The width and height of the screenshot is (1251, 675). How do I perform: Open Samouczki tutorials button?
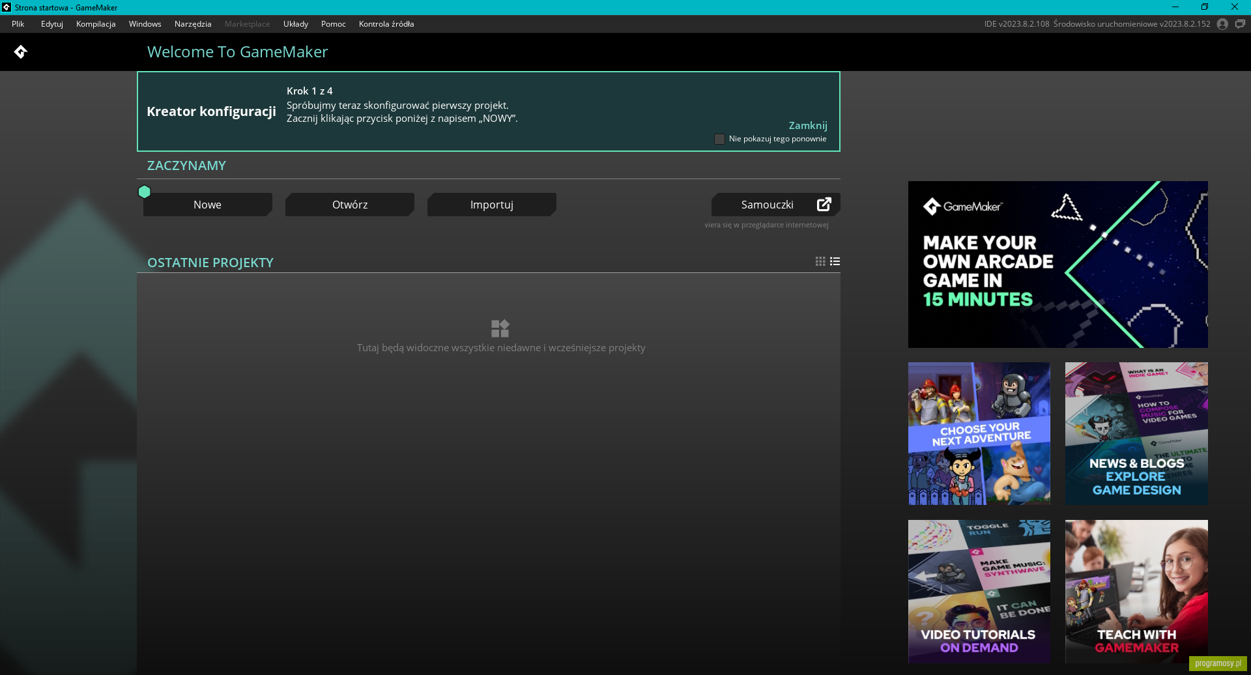click(x=775, y=205)
